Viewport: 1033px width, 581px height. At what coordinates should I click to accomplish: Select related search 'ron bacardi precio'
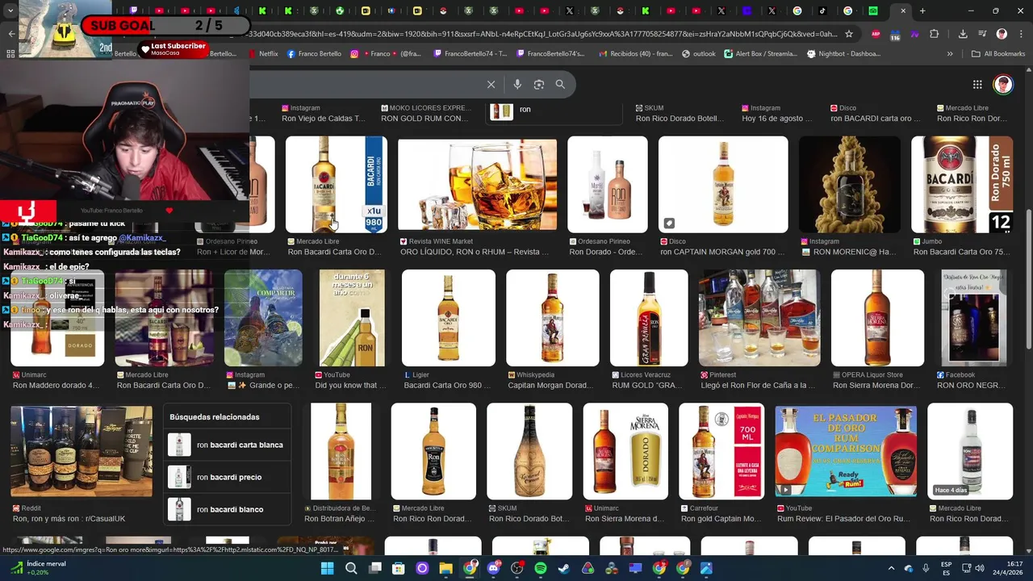[228, 477]
